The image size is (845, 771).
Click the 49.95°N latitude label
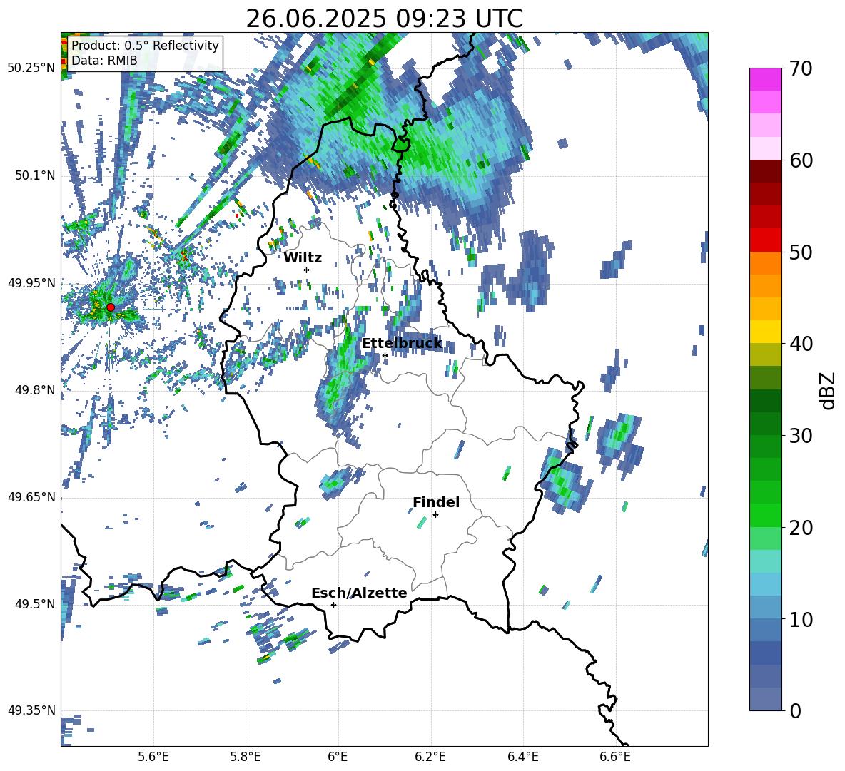31,282
